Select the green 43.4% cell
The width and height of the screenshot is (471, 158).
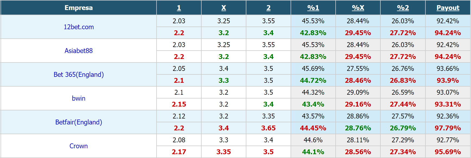313,104
